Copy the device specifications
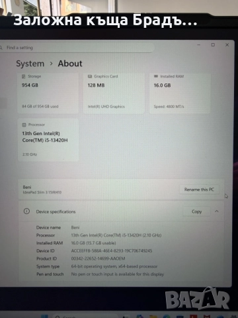The width and height of the screenshot is (238, 318). 196,211
